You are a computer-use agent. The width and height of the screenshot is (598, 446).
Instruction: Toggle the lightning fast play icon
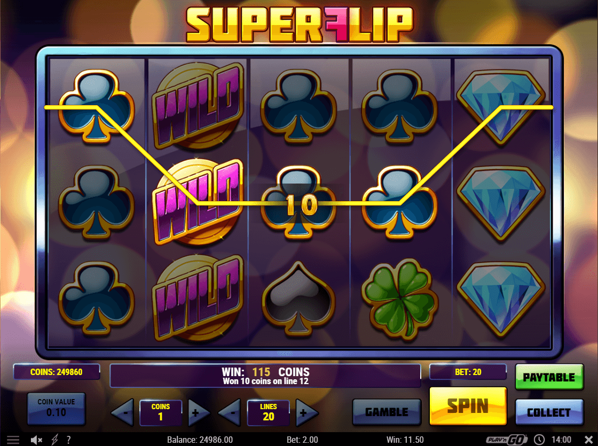click(54, 440)
